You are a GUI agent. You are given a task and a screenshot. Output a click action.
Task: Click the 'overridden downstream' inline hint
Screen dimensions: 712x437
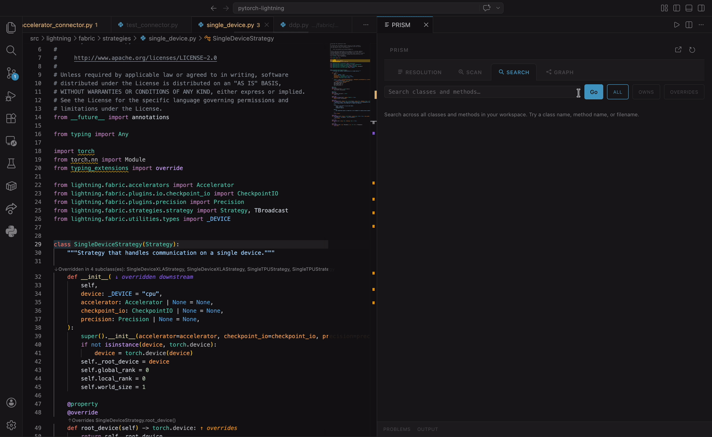154,277
